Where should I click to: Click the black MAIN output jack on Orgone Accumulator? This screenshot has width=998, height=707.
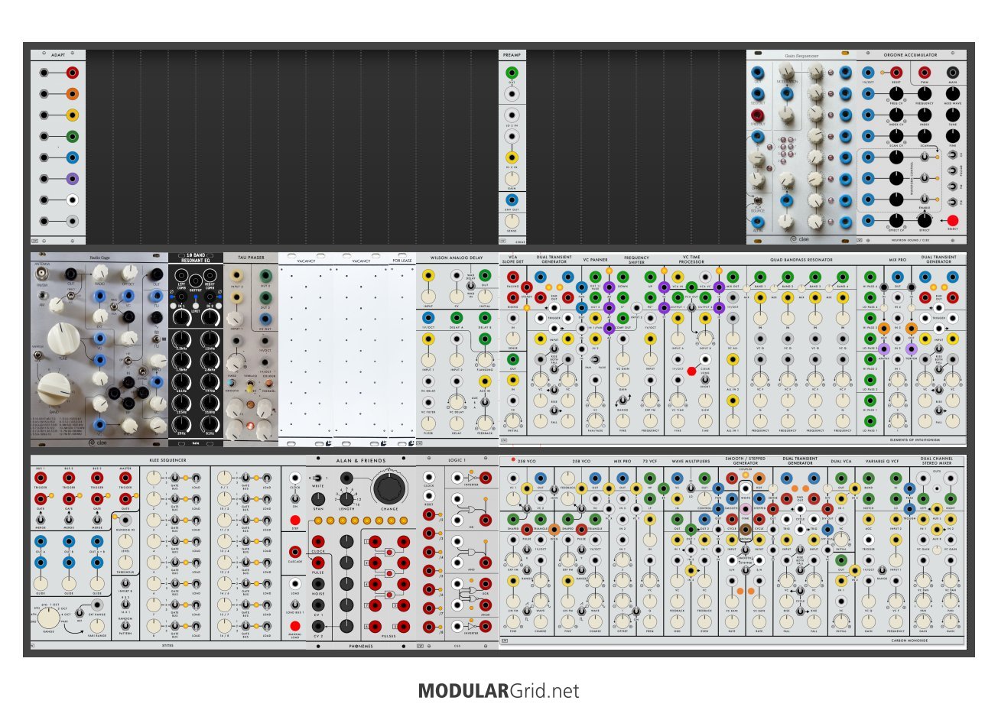[x=953, y=73]
